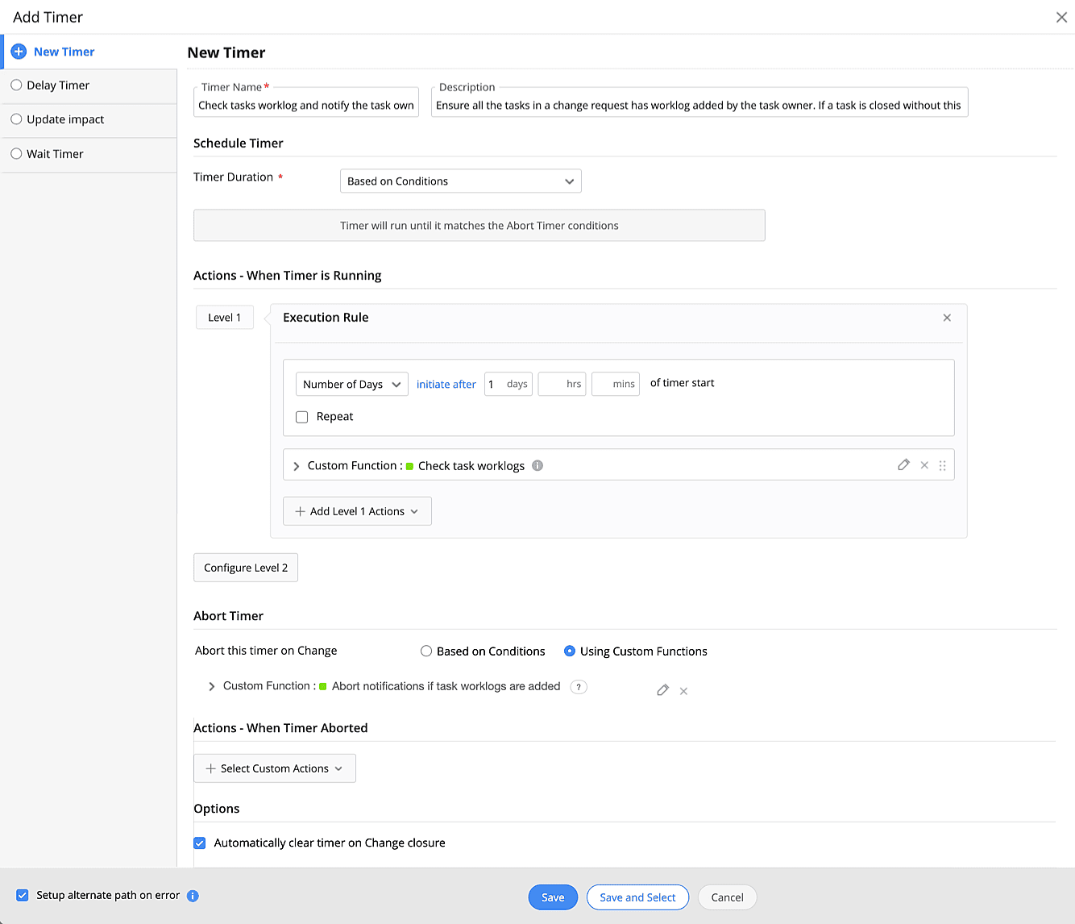
Task: Delete the Abort notifications custom function
Action: [x=683, y=691]
